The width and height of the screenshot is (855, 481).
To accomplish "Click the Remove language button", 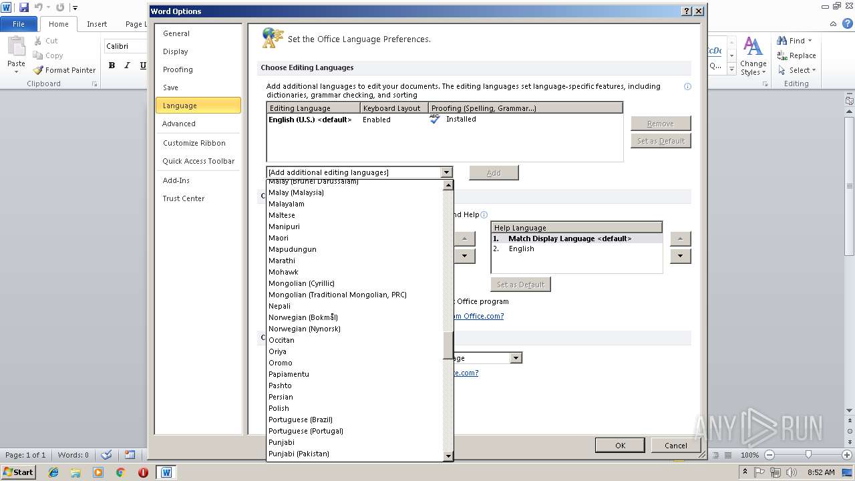I will tap(661, 124).
